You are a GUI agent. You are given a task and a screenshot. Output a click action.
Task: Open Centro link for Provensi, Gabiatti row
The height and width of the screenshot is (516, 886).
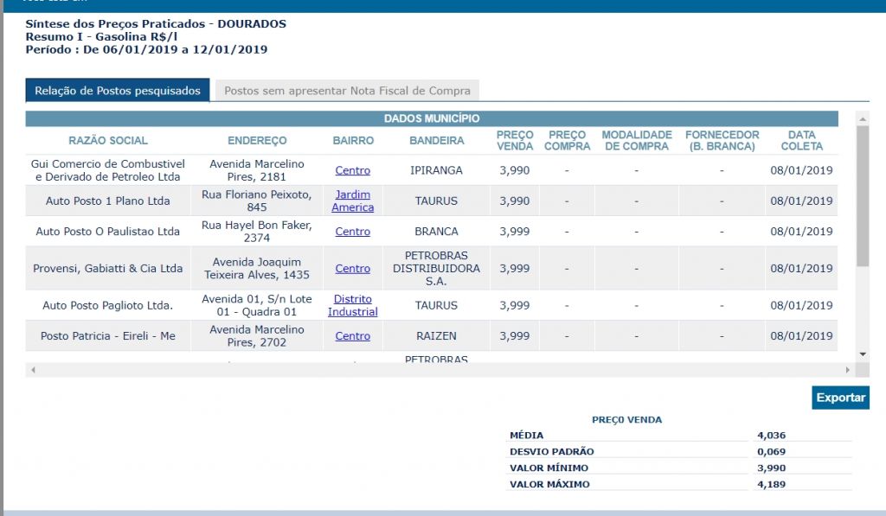tap(353, 269)
